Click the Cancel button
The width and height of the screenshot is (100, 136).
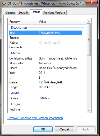(64, 129)
